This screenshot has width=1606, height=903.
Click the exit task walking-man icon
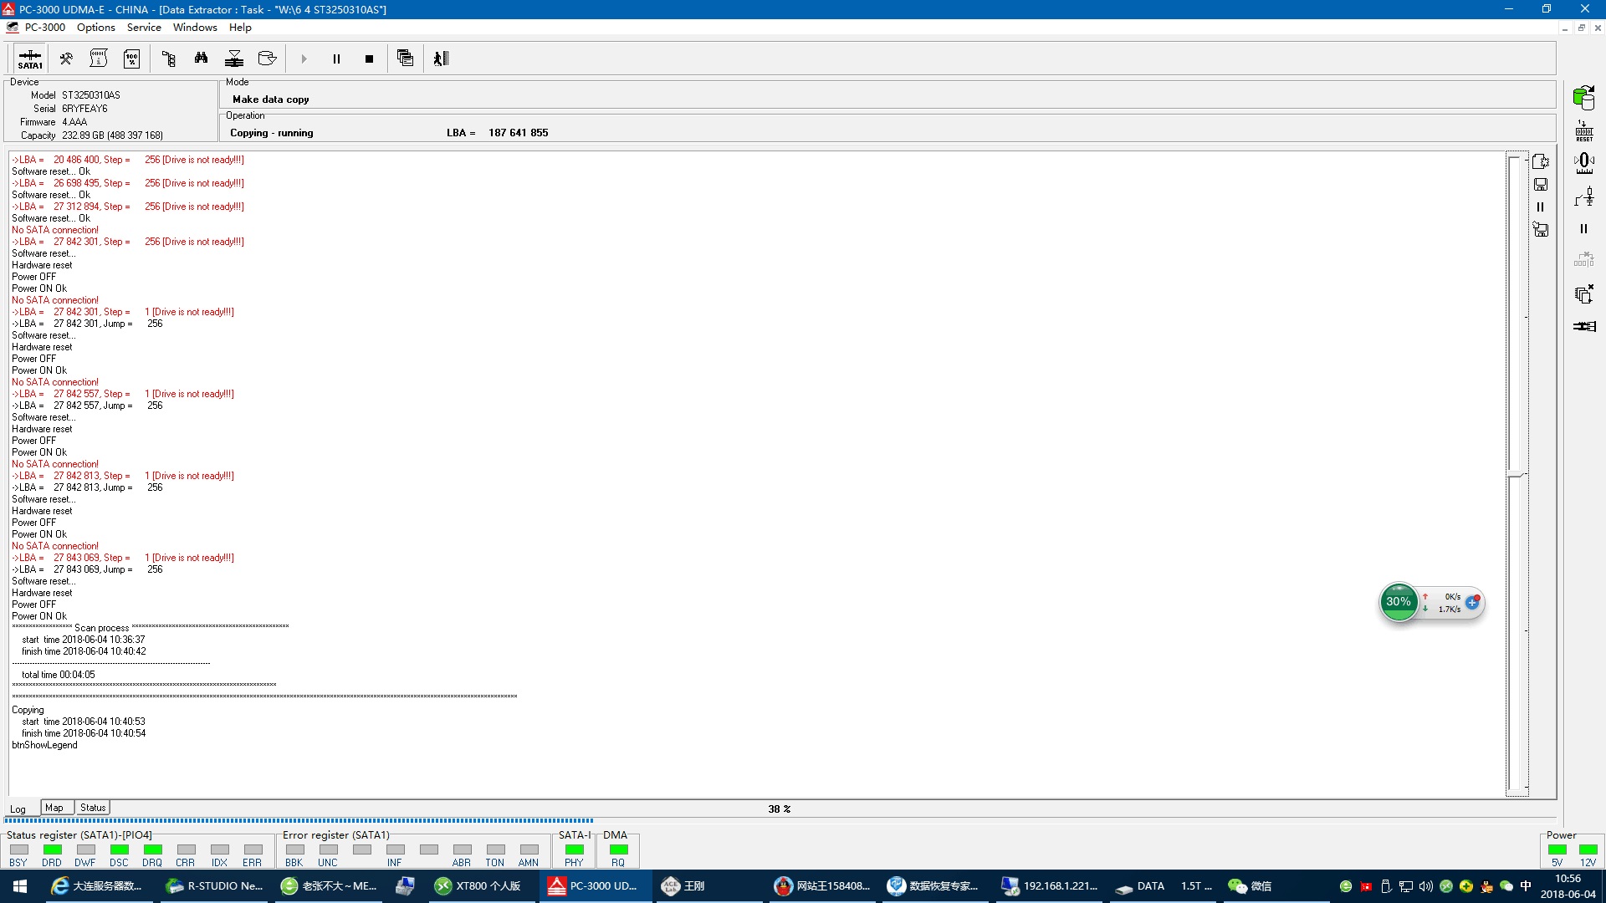[442, 59]
